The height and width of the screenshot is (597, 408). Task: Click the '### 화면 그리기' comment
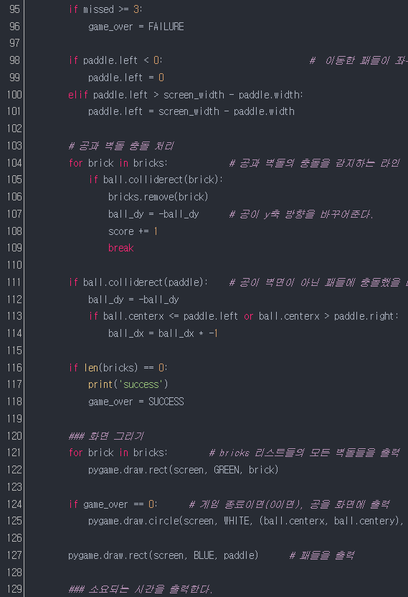[x=106, y=436]
